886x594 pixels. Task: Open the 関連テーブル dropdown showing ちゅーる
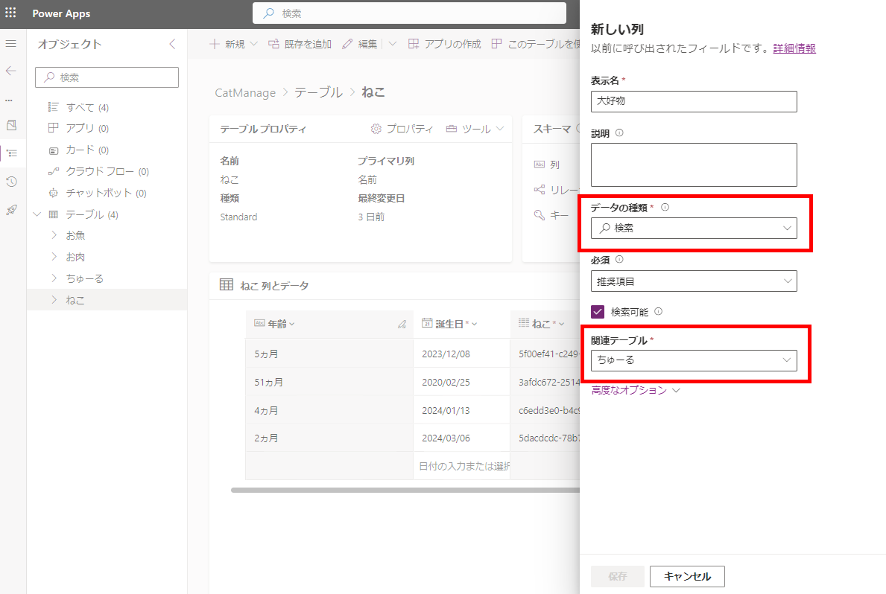(x=693, y=360)
